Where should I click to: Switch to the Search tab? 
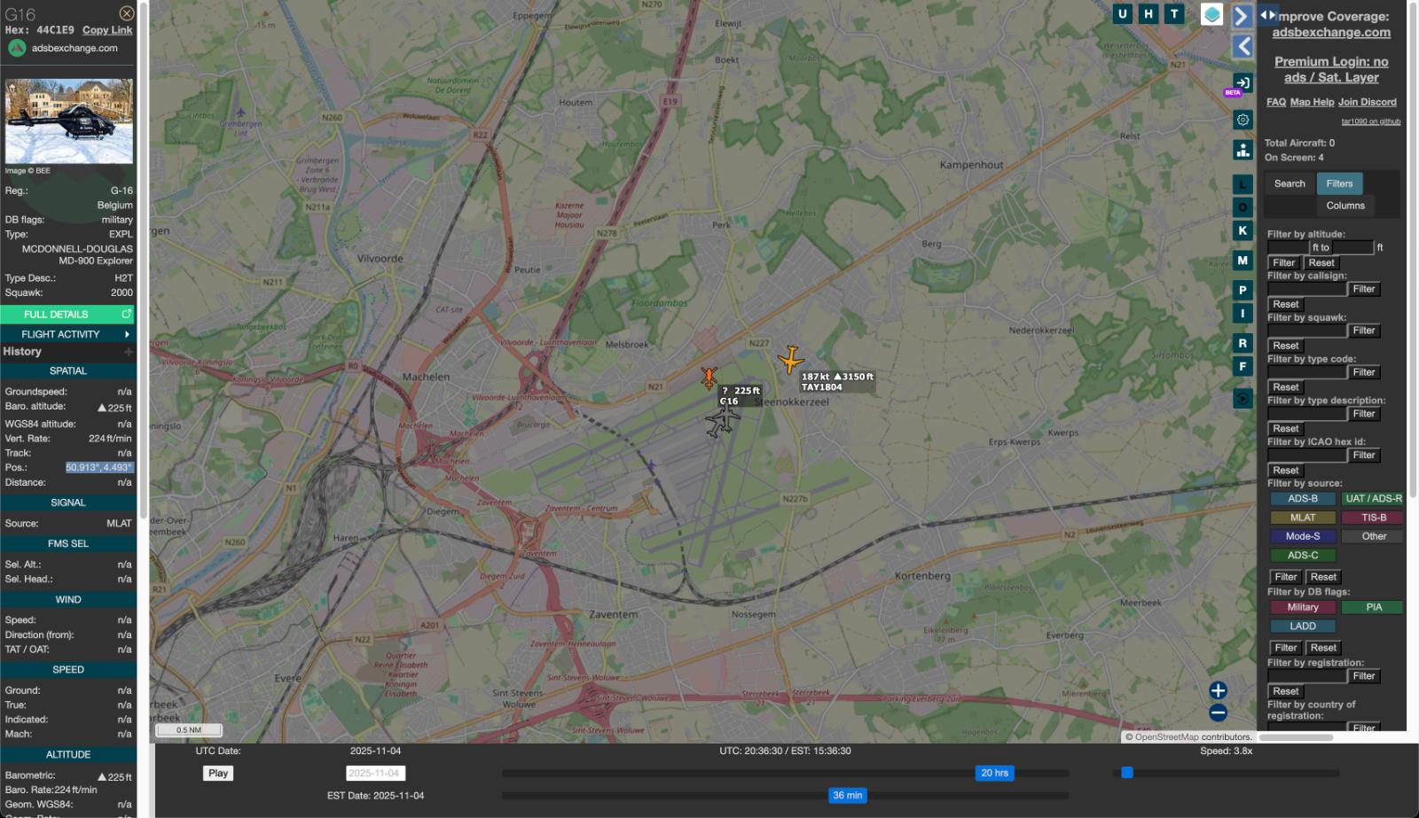click(x=1290, y=183)
